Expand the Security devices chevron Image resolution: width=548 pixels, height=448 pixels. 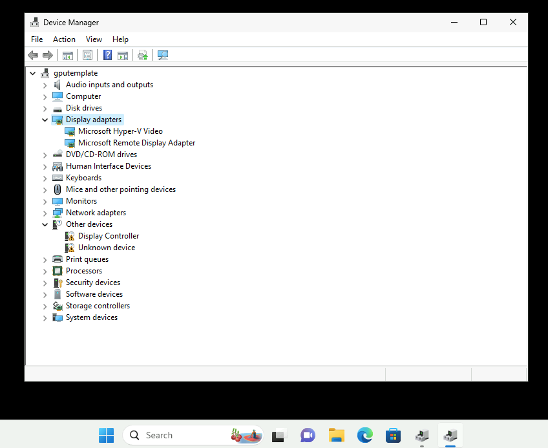pyautogui.click(x=45, y=283)
